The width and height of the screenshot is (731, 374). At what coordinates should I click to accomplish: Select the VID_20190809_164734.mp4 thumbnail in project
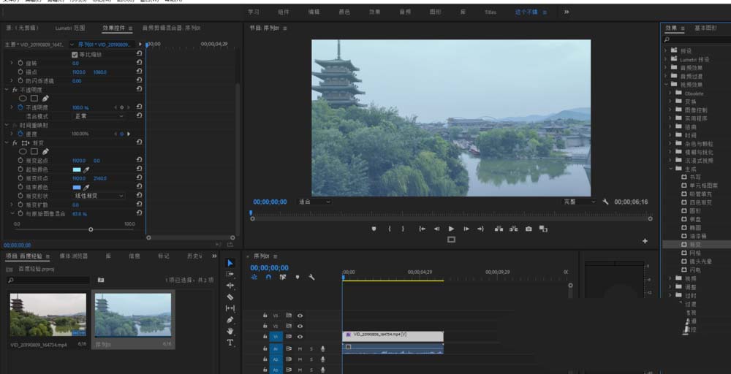(x=48, y=316)
